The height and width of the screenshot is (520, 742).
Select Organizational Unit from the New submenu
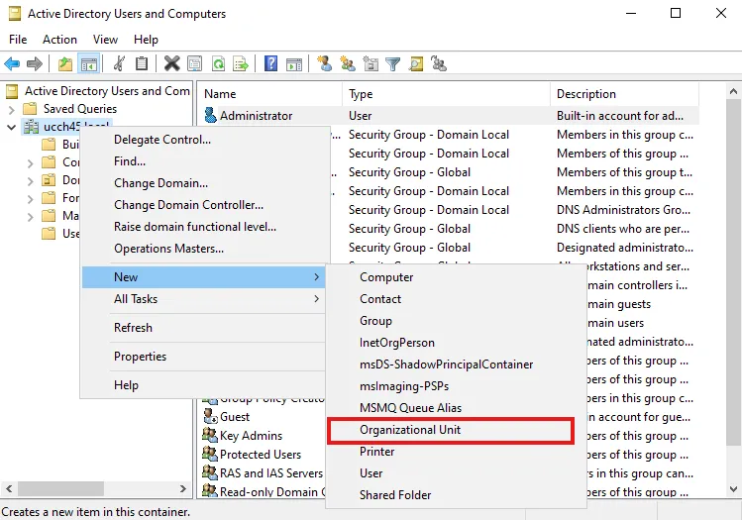410,430
